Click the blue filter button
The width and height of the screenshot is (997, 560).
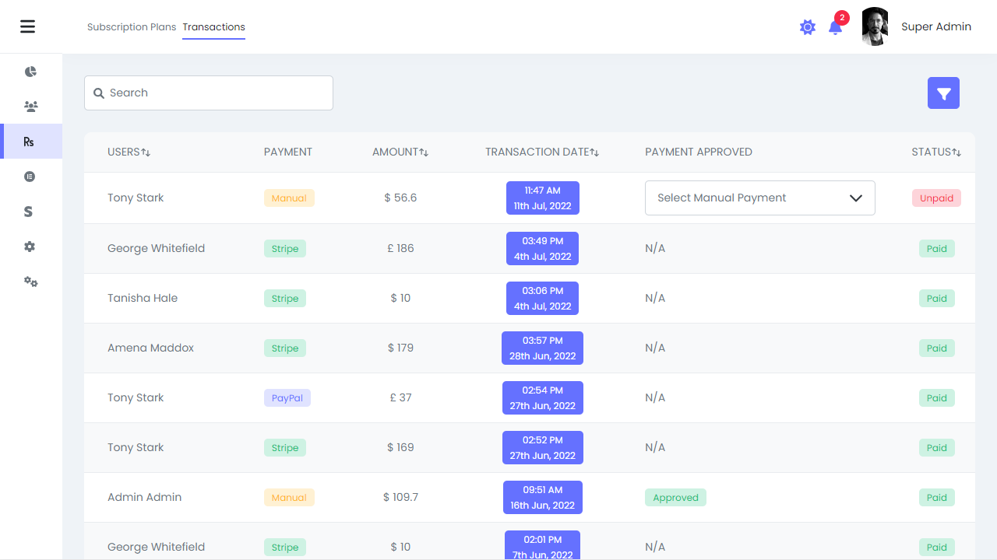(x=943, y=93)
